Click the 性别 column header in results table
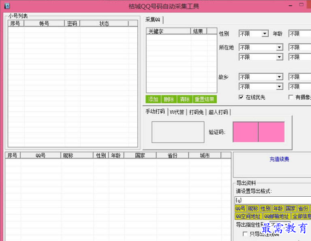This screenshot has width=311, height=241. point(101,155)
